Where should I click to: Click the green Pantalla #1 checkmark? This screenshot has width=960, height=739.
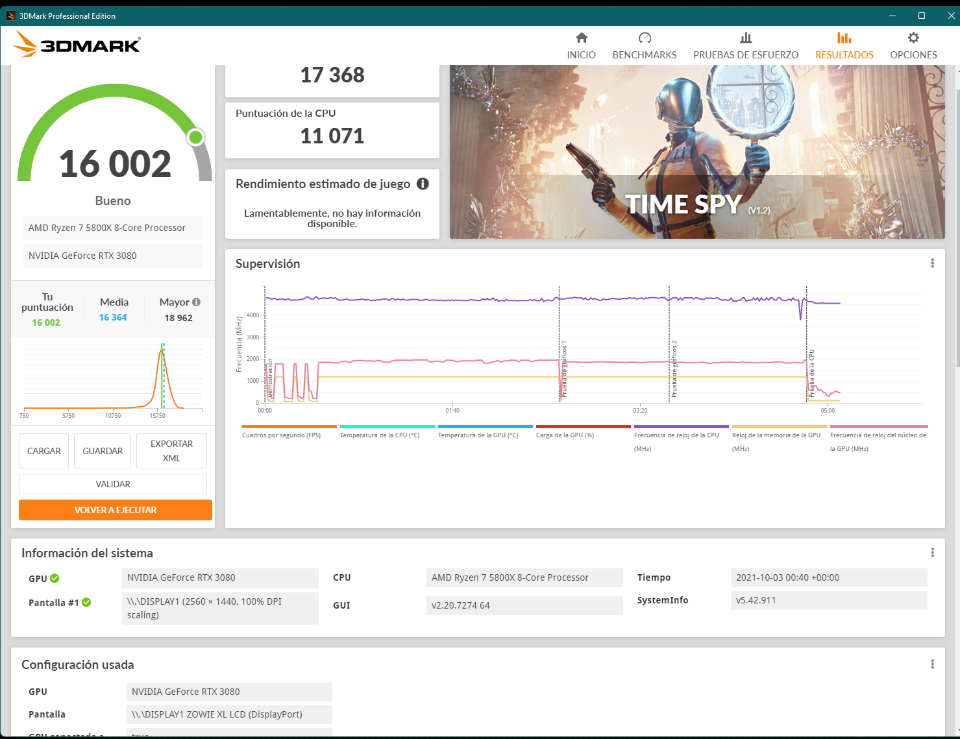click(x=86, y=602)
